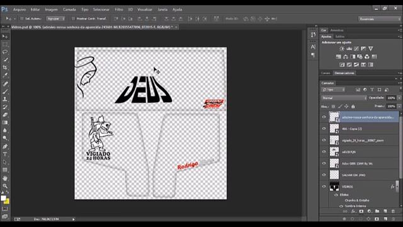Select the Crop tool
403x227 pixels.
(5, 67)
